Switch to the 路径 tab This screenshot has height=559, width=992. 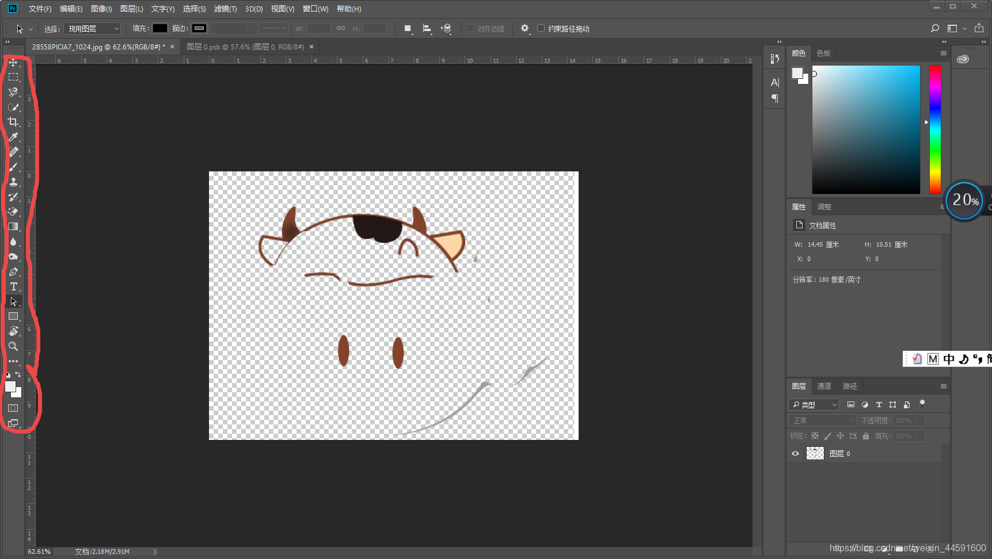coord(850,386)
